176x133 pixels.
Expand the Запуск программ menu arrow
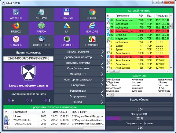coord(102,52)
